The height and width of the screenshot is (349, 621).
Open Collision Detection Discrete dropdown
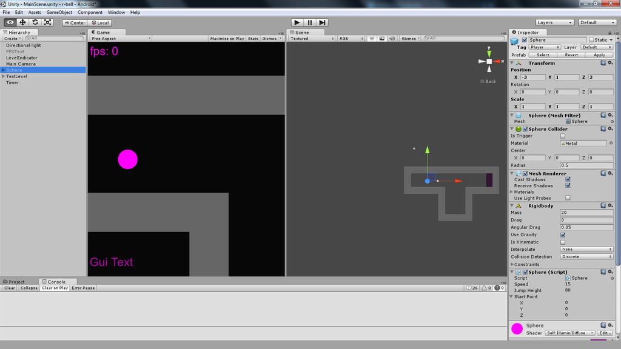tap(586, 256)
